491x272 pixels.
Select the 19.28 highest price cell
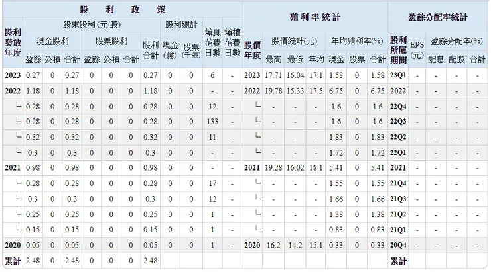pyautogui.click(x=273, y=168)
